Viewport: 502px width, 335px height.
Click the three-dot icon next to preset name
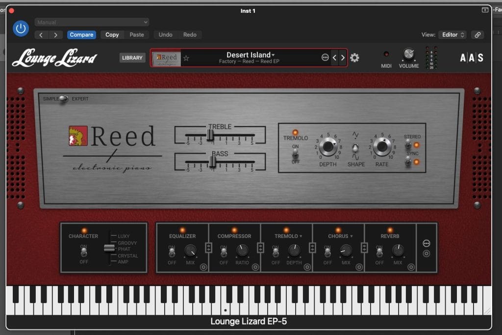[325, 57]
